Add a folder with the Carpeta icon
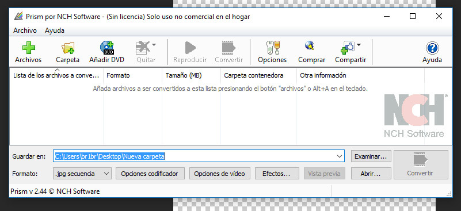The height and width of the screenshot is (211, 461). pos(67,48)
